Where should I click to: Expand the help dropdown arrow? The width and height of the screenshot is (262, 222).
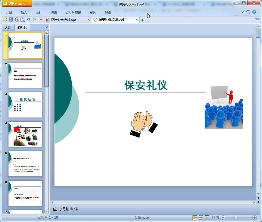click(259, 12)
